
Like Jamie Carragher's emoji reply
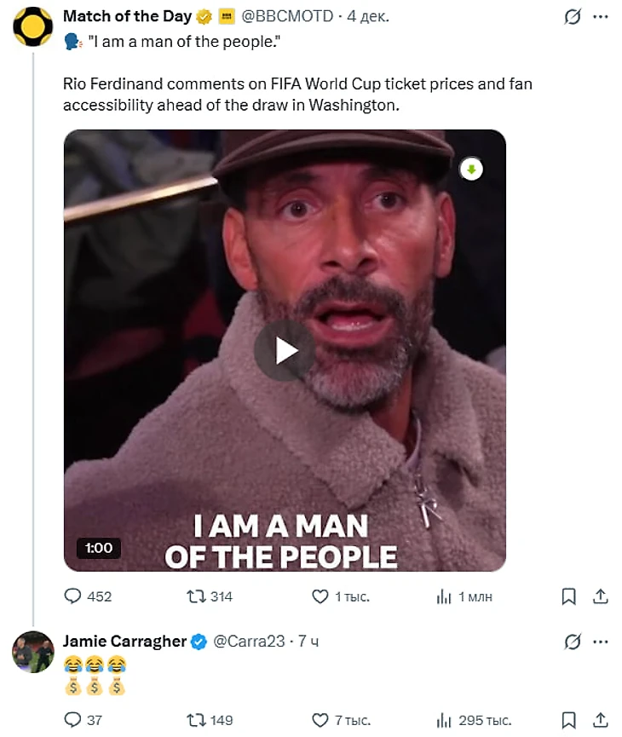320,720
